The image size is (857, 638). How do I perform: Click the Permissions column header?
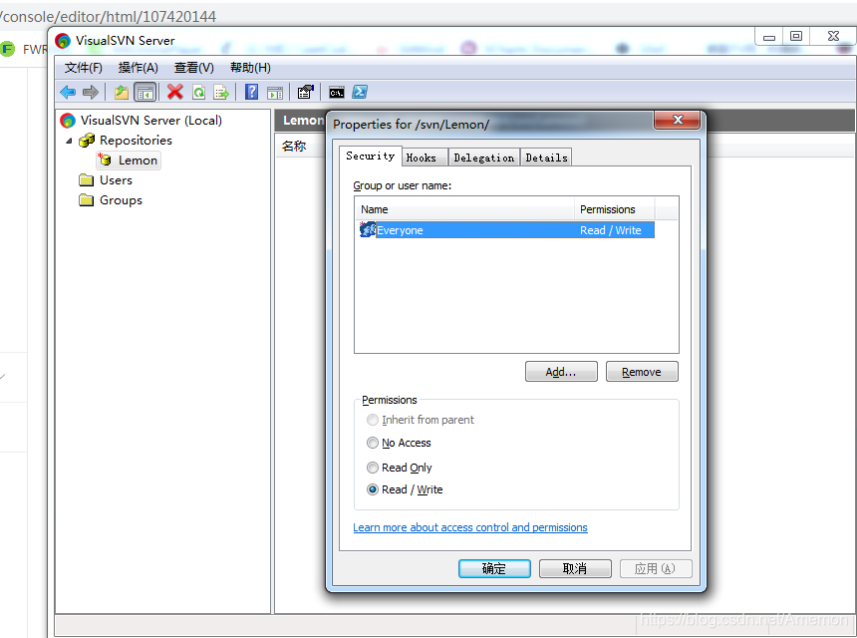[x=614, y=209]
